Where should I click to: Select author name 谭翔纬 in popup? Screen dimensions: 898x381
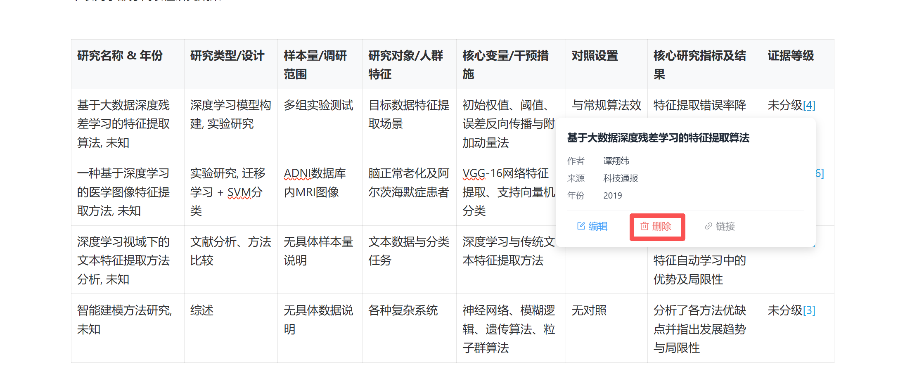[x=616, y=161]
